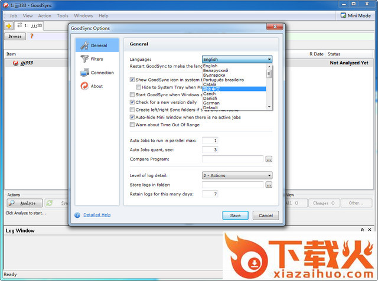This screenshot has width=378, height=281.
Task: Select Български in language list
Action: [x=234, y=75]
